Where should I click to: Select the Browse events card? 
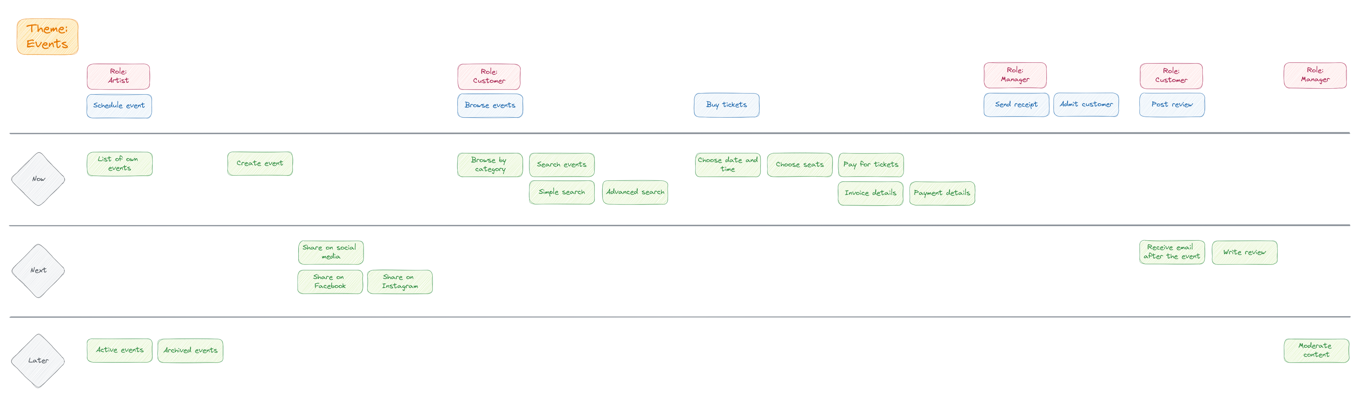490,106
